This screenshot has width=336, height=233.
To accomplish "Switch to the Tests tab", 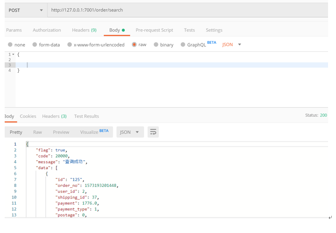I will click(189, 30).
